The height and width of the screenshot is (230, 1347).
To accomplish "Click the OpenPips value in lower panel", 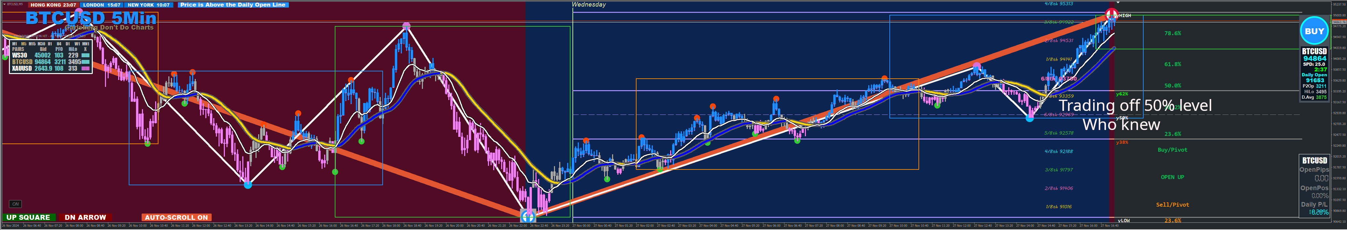I will point(1321,178).
